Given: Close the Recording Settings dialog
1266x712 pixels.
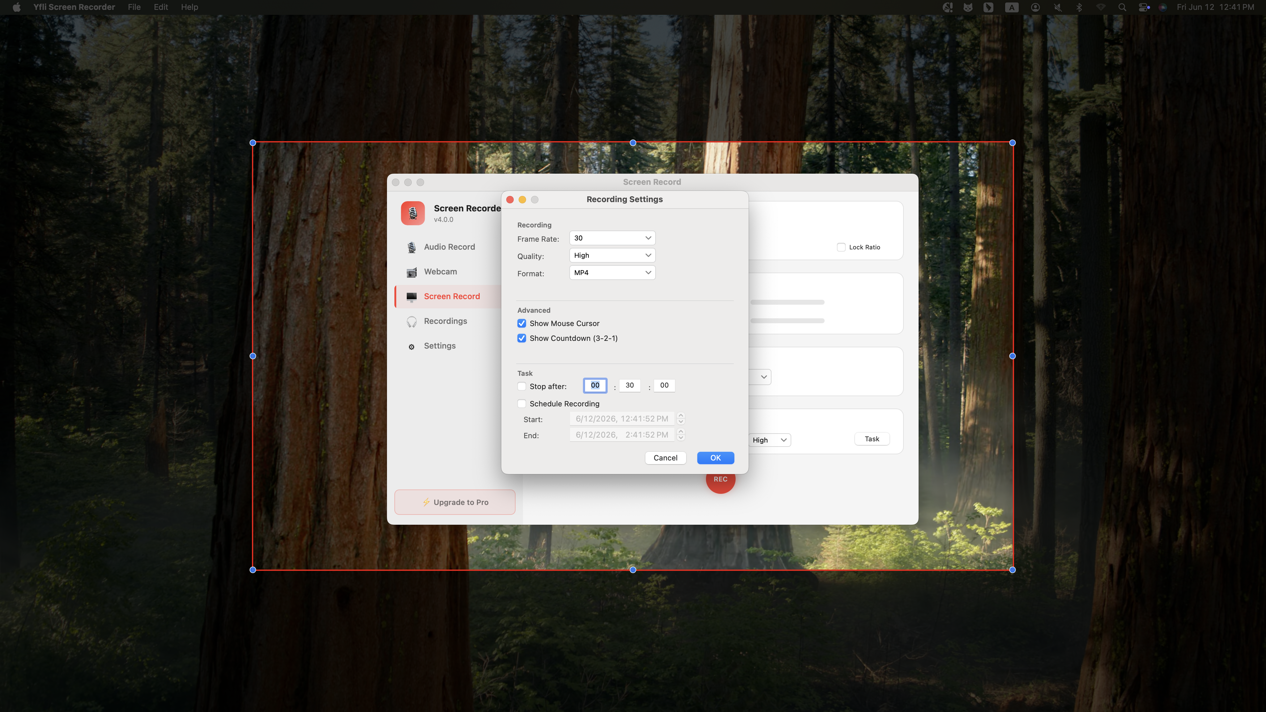Looking at the screenshot, I should pos(510,200).
